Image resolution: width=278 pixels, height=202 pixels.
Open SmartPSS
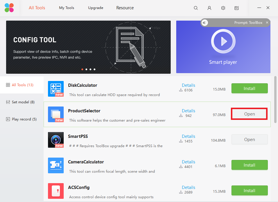click(x=250, y=139)
